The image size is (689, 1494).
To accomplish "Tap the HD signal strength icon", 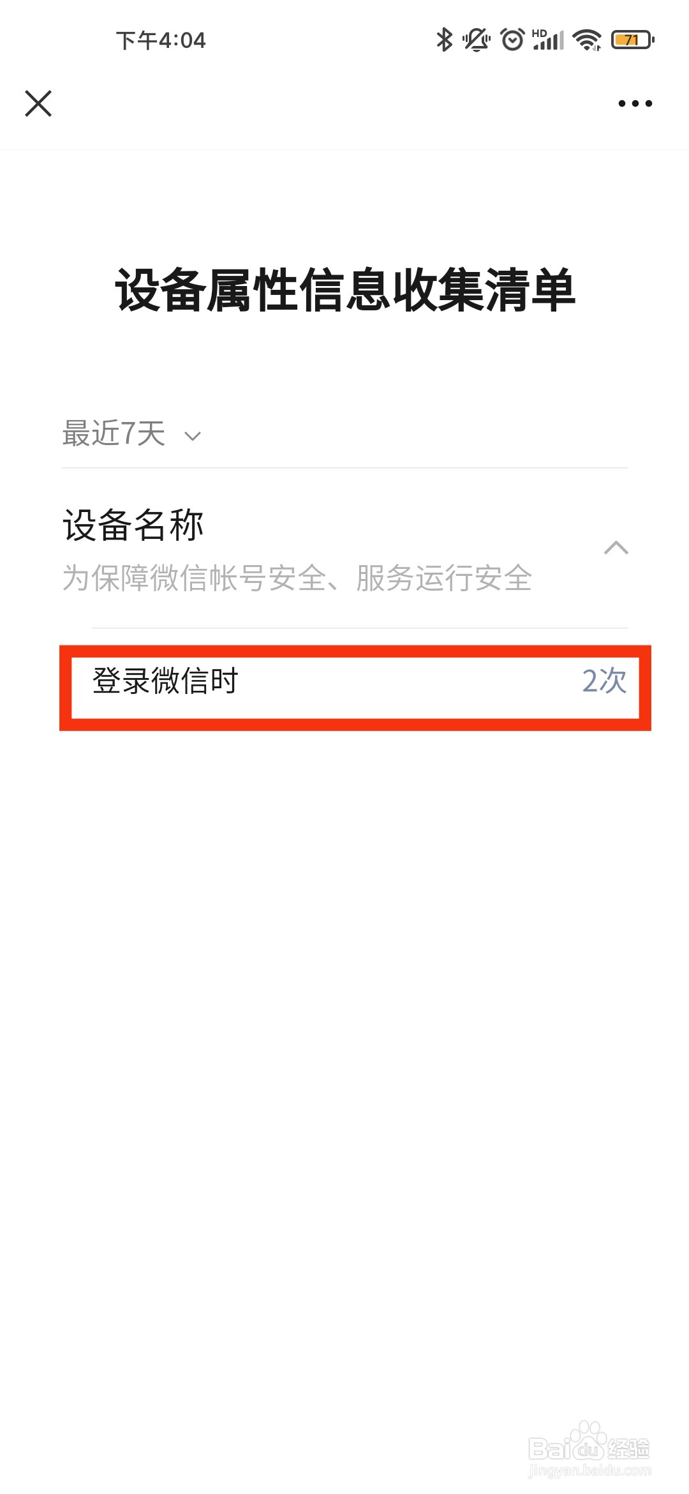I will [548, 40].
